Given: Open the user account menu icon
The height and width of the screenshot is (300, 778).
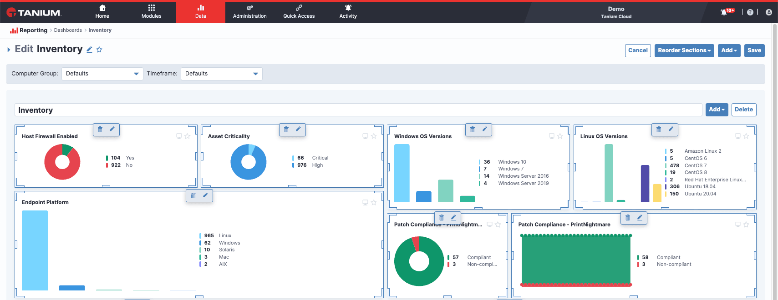Looking at the screenshot, I should point(769,12).
